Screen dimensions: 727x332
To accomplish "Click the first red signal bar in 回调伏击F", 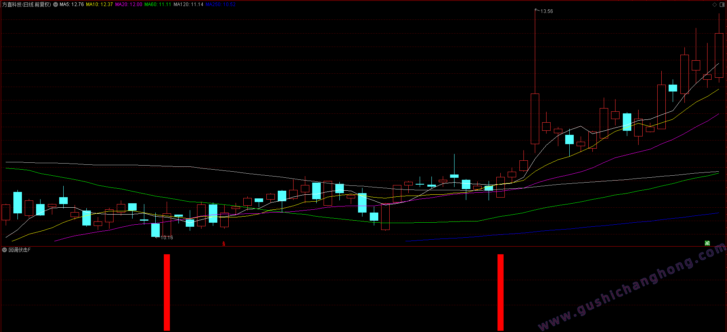I will coord(167,292).
